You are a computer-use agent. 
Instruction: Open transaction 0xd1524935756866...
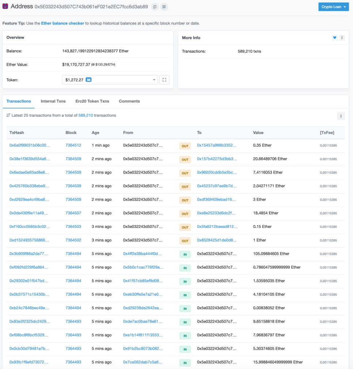click(x=29, y=240)
